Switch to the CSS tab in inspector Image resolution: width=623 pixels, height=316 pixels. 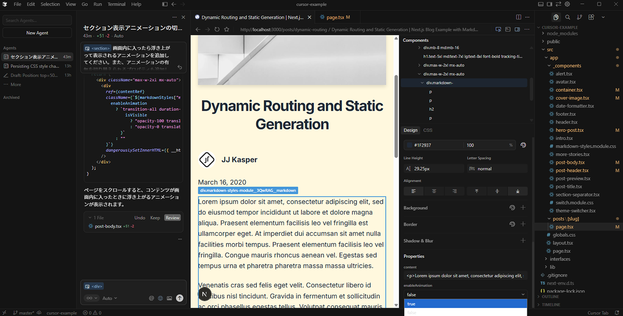(x=428, y=130)
